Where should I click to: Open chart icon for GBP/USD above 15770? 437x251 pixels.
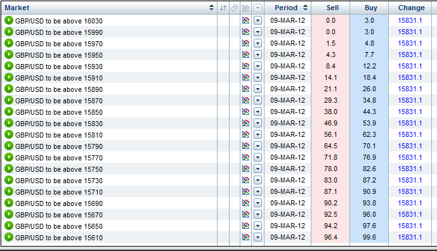point(246,157)
